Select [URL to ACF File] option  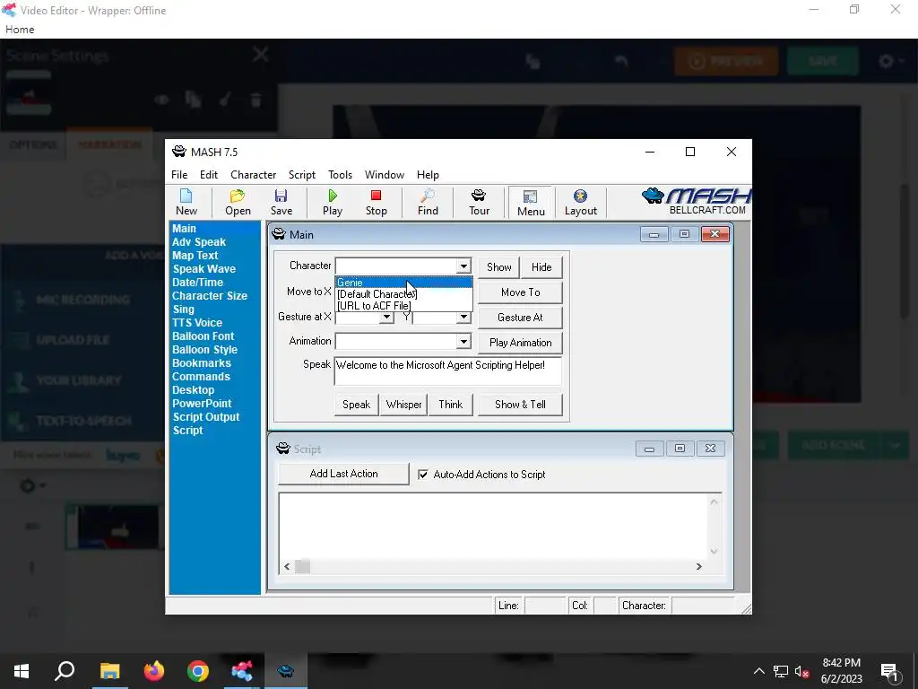coord(403,305)
